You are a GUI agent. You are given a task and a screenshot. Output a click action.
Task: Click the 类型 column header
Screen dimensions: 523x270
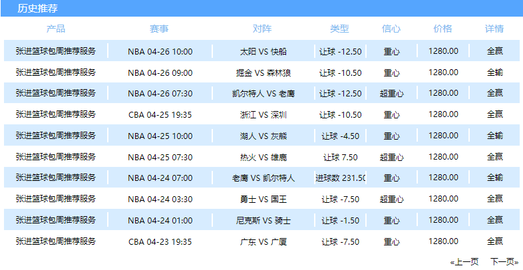click(339, 29)
